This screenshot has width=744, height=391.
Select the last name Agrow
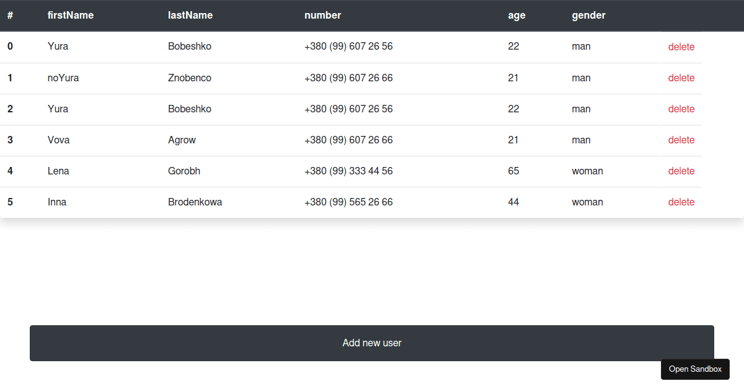point(182,140)
